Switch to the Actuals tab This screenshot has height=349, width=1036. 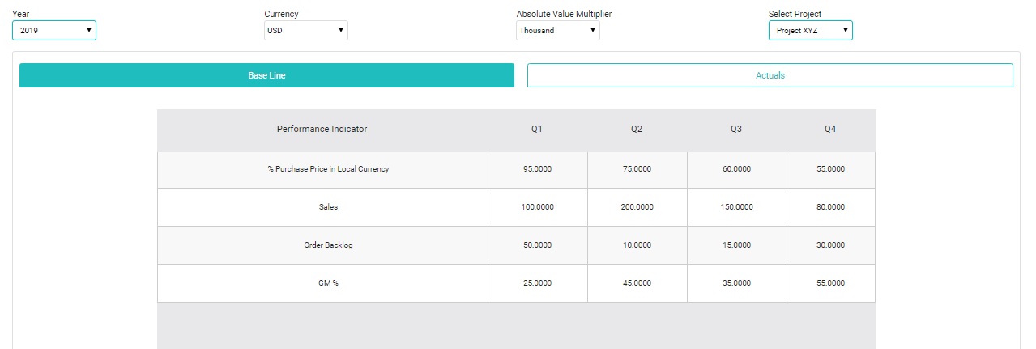pos(770,75)
